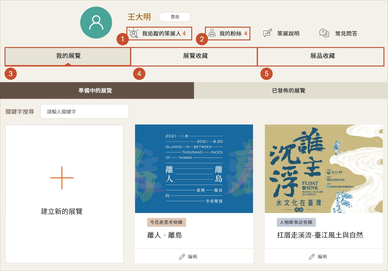This screenshot has height=271, width=388.
Task: Click the 關鍵字搜尋 label
Action: [20, 112]
